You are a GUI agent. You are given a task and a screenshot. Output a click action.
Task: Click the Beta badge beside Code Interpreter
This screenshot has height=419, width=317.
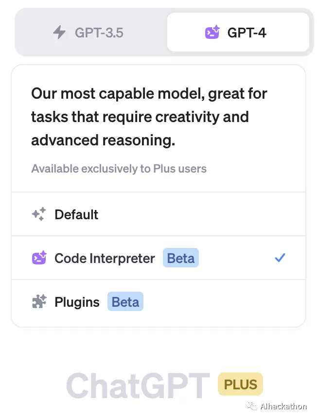pos(181,258)
